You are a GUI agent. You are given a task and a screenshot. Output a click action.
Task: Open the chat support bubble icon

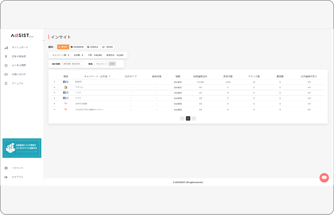(x=324, y=177)
